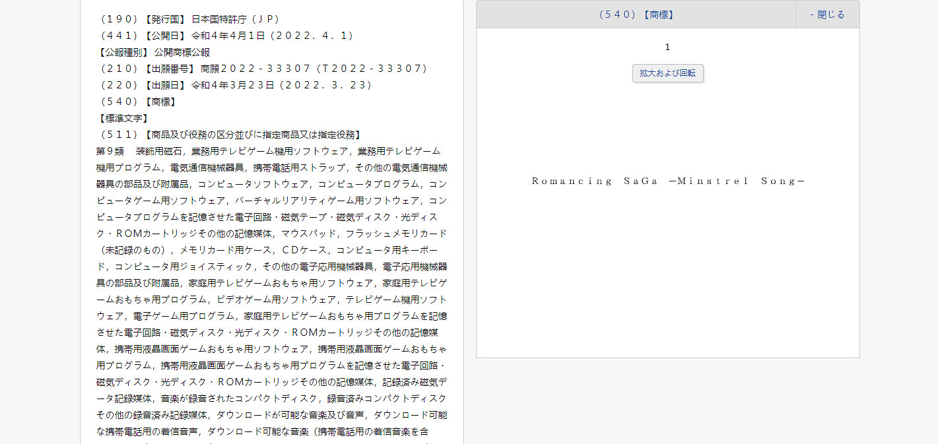Click the (210)【出願番号】 application number line
The height and width of the screenshot is (444, 938).
(262, 69)
